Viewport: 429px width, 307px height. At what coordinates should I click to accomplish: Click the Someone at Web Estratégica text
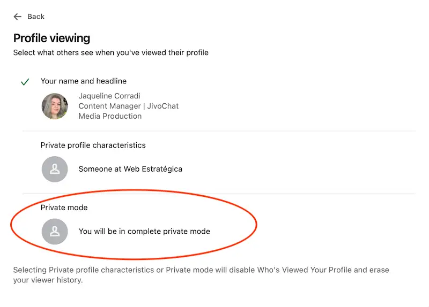pyautogui.click(x=130, y=169)
